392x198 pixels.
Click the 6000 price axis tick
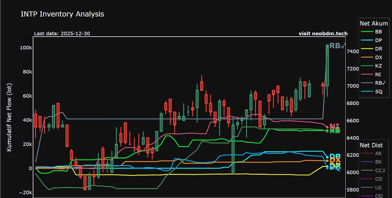coord(353,173)
